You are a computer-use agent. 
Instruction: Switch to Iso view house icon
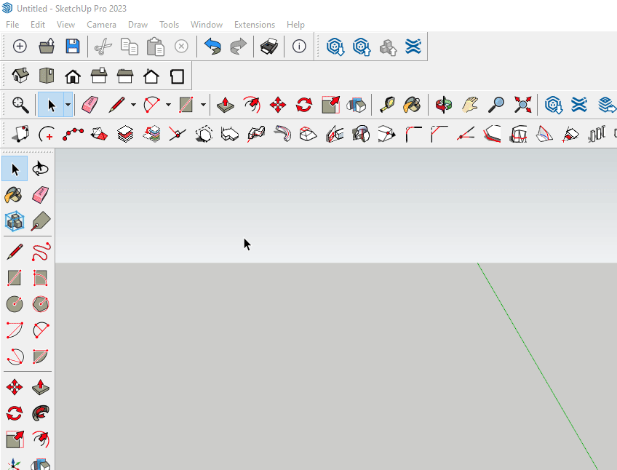tap(20, 76)
